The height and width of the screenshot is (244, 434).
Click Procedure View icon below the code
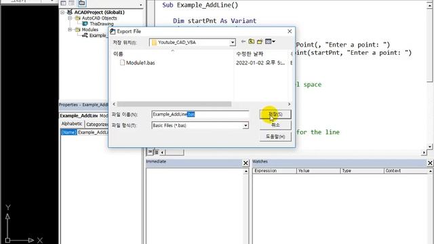coord(150,152)
